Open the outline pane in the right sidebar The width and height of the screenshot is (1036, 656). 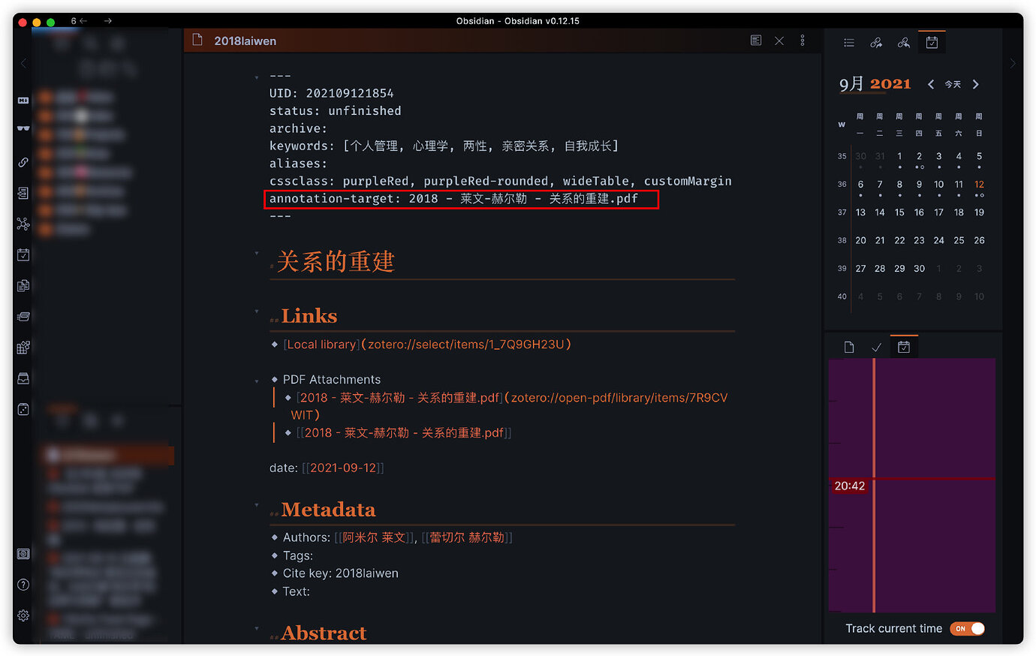click(849, 42)
